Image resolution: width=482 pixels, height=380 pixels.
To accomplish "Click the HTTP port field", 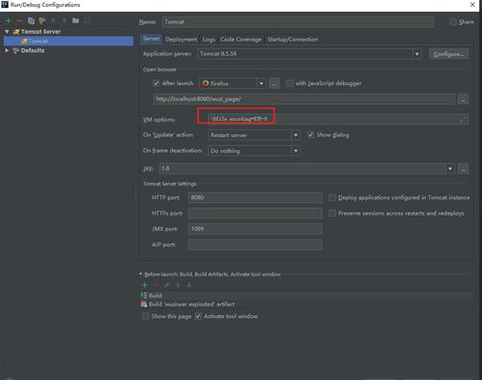I will tap(255, 197).
